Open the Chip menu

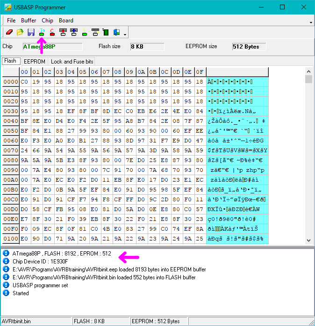(x=47, y=21)
